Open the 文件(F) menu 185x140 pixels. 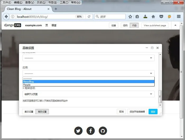(x=7, y=2)
